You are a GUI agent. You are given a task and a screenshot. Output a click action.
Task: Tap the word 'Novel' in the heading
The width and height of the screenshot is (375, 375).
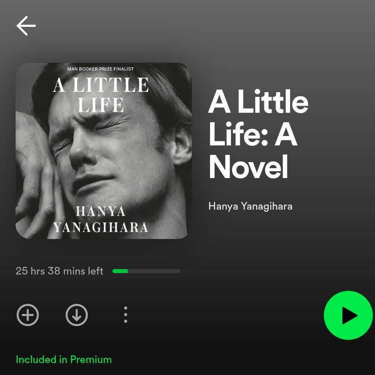[x=248, y=167]
